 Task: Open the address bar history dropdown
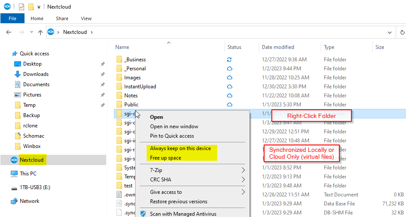tap(389, 32)
